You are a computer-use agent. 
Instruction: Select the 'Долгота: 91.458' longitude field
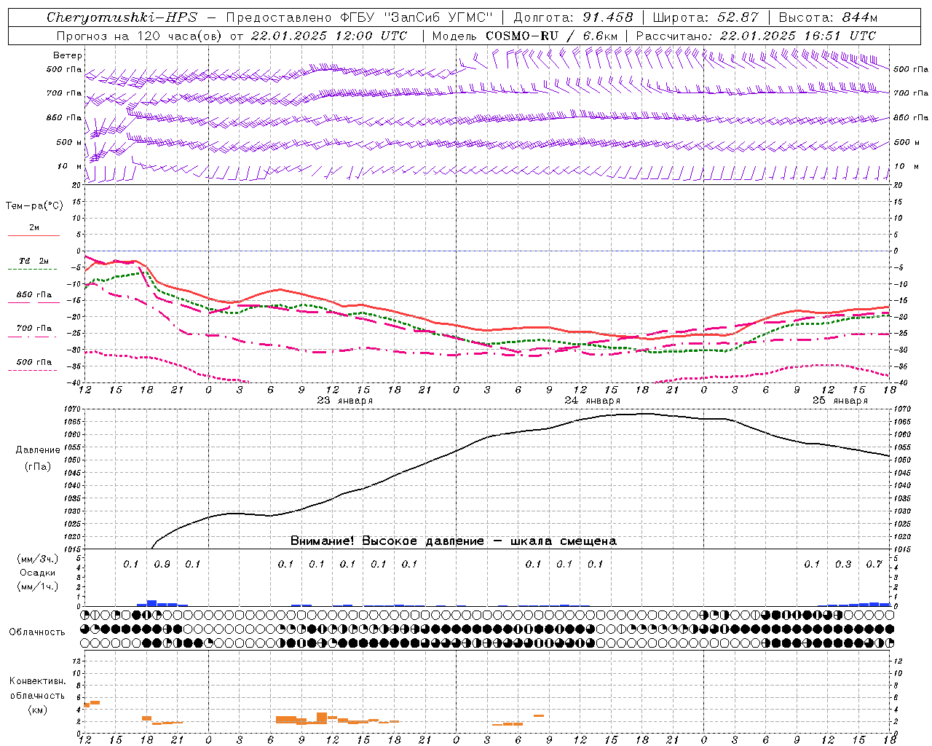click(573, 17)
